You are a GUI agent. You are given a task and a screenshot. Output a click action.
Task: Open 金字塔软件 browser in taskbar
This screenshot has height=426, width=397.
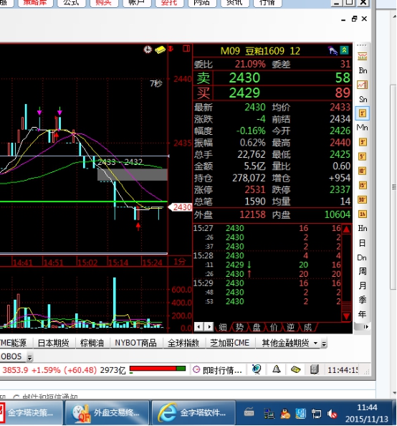tap(193, 412)
